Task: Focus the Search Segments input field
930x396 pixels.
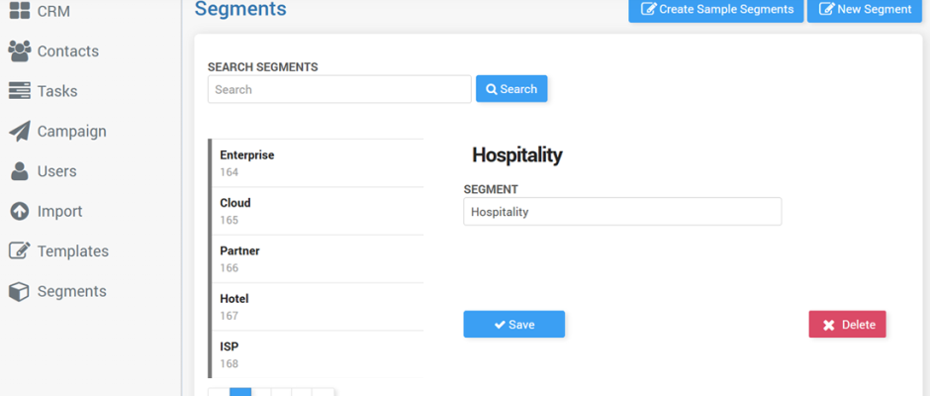Action: click(x=339, y=89)
